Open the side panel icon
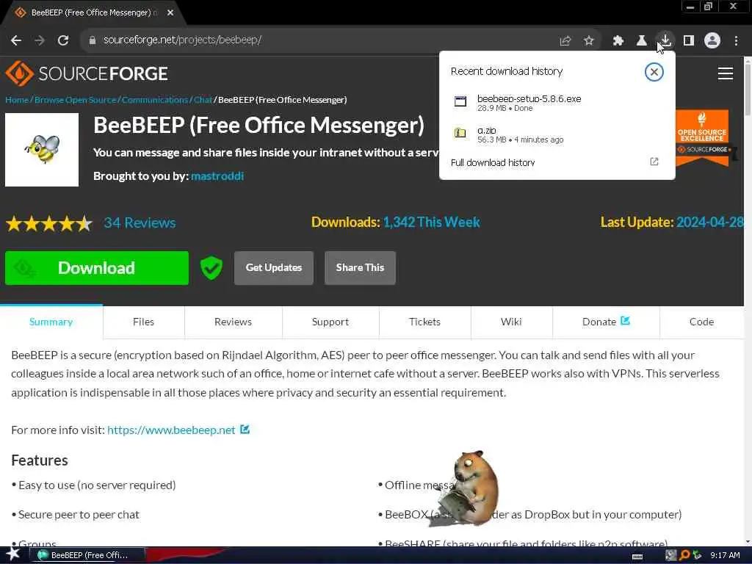Screen dimensions: 752x564 coord(689,41)
